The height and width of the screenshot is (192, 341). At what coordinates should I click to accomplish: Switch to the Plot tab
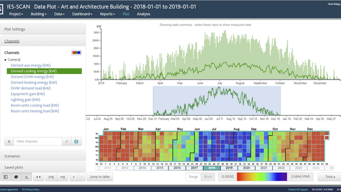coord(126,14)
